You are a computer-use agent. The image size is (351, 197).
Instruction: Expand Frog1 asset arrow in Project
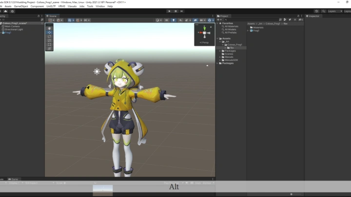(248, 31)
